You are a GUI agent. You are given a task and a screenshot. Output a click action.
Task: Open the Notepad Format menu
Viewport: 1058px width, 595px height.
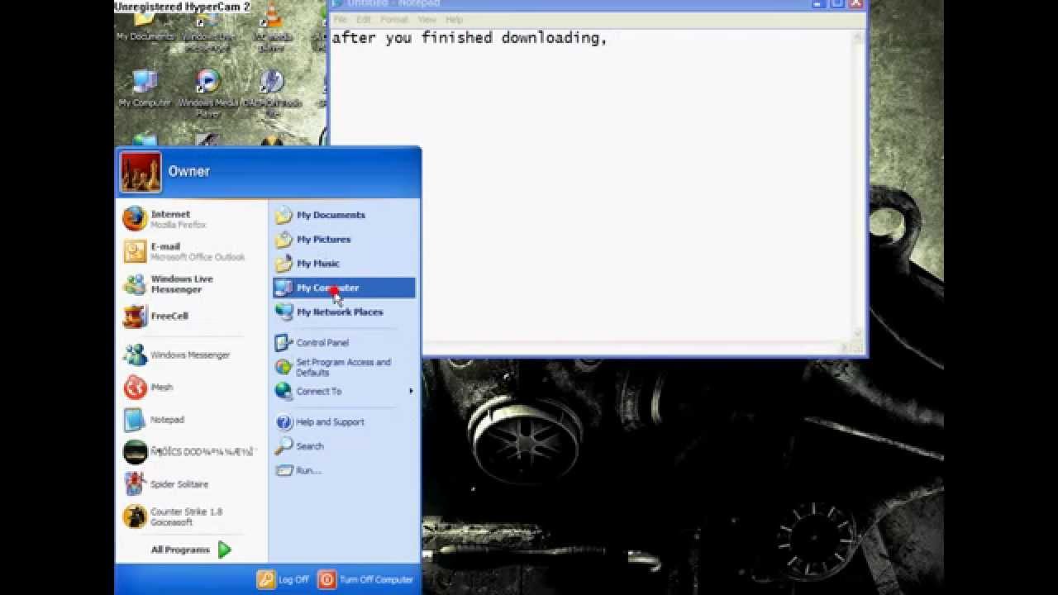(x=394, y=20)
